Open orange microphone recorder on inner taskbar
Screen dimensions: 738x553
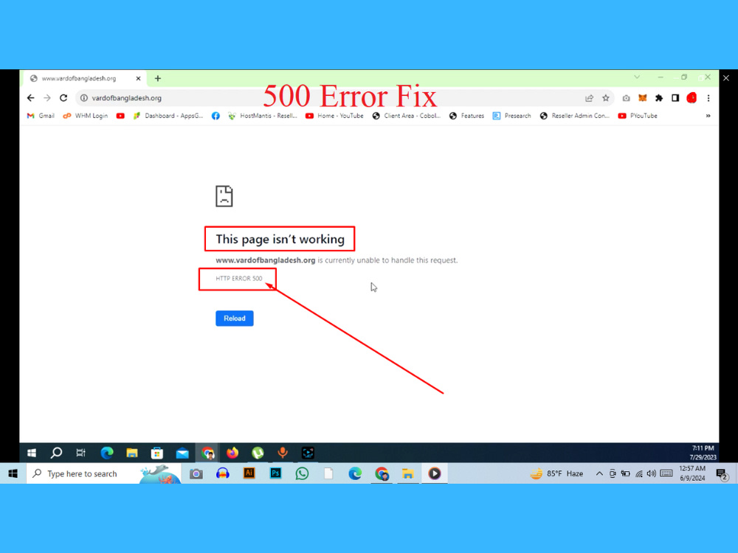click(283, 453)
